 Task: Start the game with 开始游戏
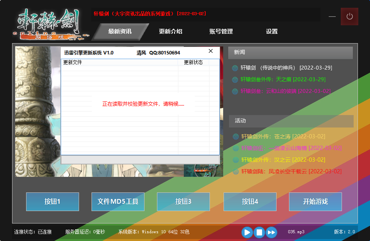(315, 202)
